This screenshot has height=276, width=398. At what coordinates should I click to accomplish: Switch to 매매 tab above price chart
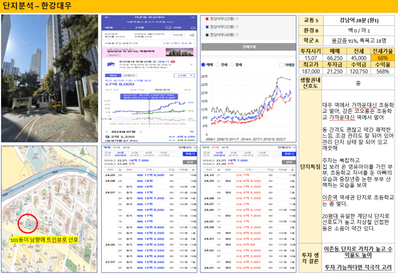(x=113, y=76)
